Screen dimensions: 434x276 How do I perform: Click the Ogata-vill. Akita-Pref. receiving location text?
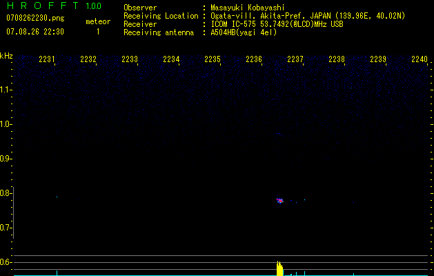308,16
